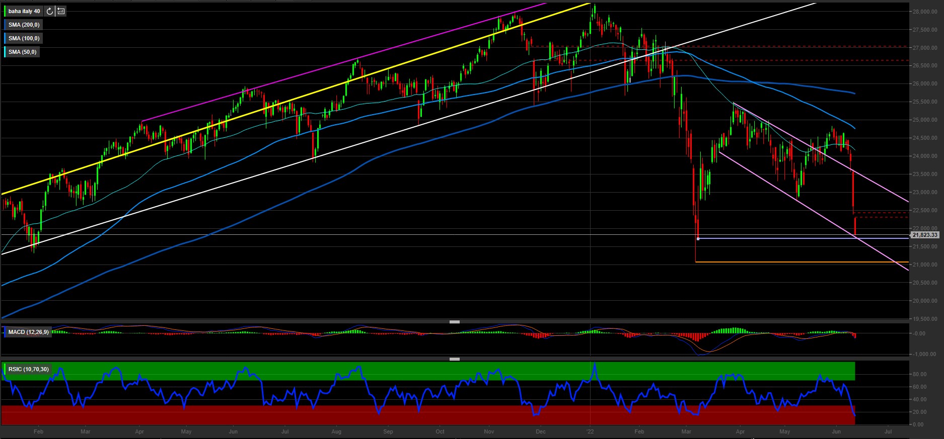
Task: Click the chart reset icon beside refresh
Action: coord(61,11)
